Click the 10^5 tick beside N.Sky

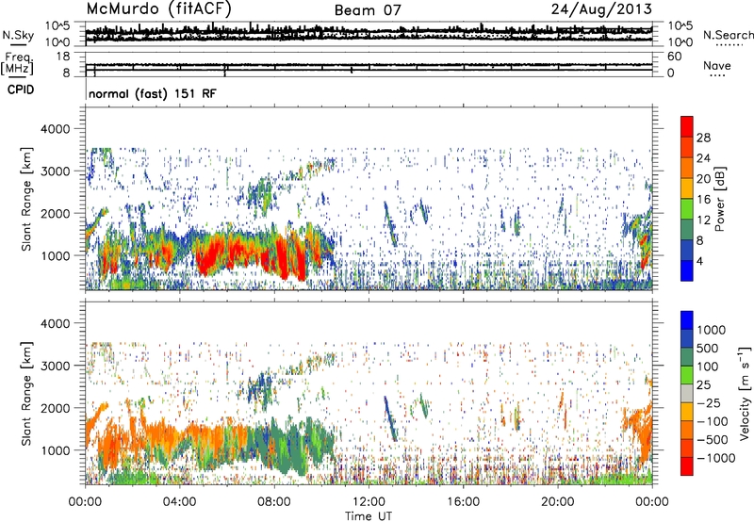coord(57,25)
